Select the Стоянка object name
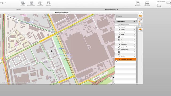The width and height of the screenshot is (171, 96). 123,27
